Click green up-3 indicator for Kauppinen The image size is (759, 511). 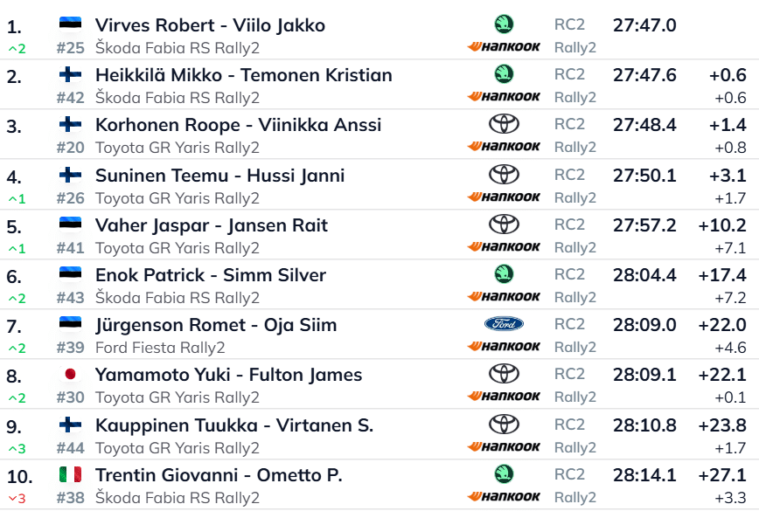point(17,449)
